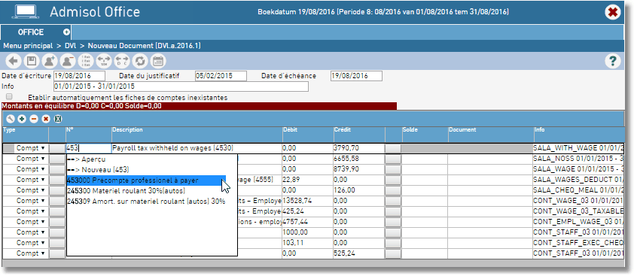Image resolution: width=634 pixels, height=276 pixels.
Task: Click the Montants en équilibre status bar
Action: point(199,106)
